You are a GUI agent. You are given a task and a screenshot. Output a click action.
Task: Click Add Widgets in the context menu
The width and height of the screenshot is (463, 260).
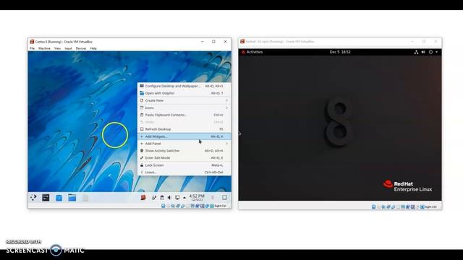(184, 136)
